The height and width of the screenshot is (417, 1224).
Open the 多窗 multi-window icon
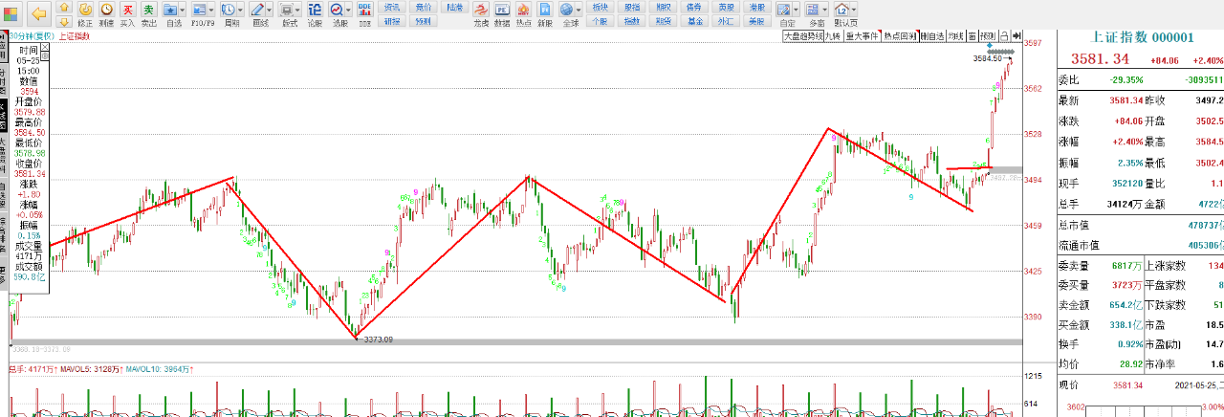814,10
